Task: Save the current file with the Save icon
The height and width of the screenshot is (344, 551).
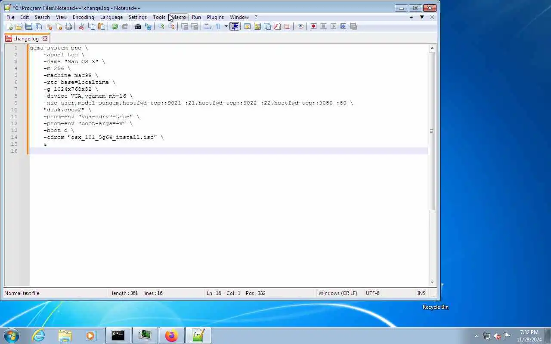Action: [x=28, y=26]
